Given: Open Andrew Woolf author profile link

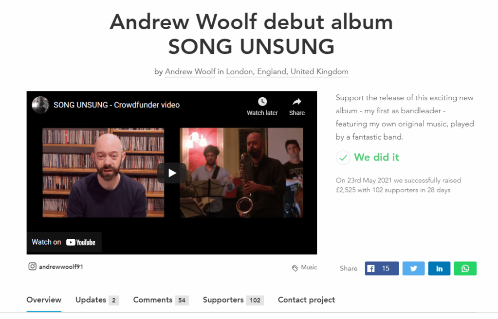Looking at the screenshot, I should [190, 72].
